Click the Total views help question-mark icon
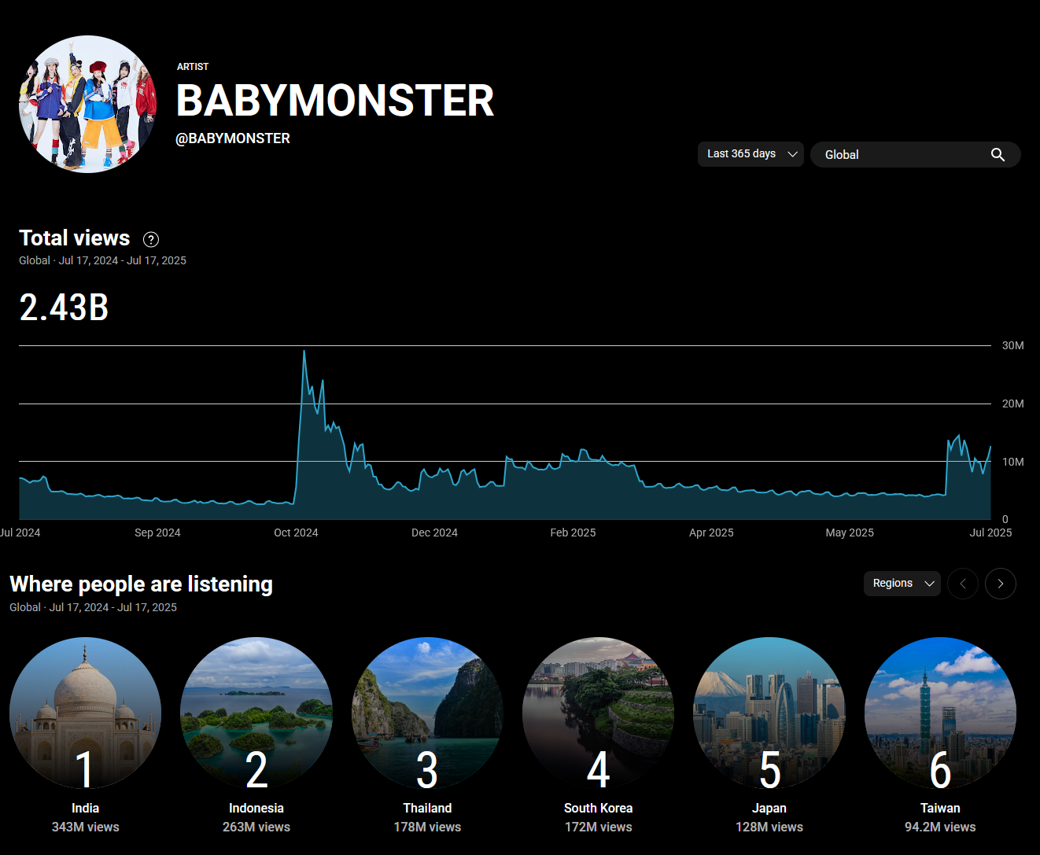 pyautogui.click(x=151, y=239)
